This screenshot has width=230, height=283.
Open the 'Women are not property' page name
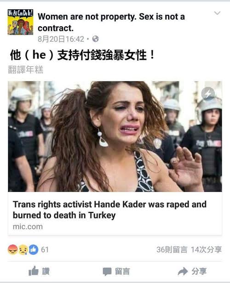111,22
